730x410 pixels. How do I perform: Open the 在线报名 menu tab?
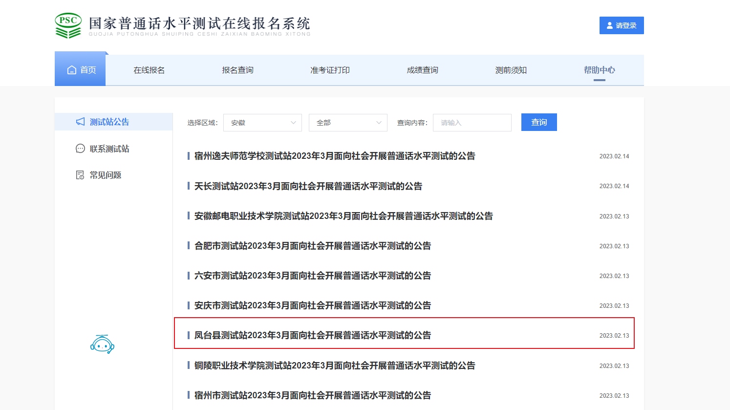(x=149, y=70)
